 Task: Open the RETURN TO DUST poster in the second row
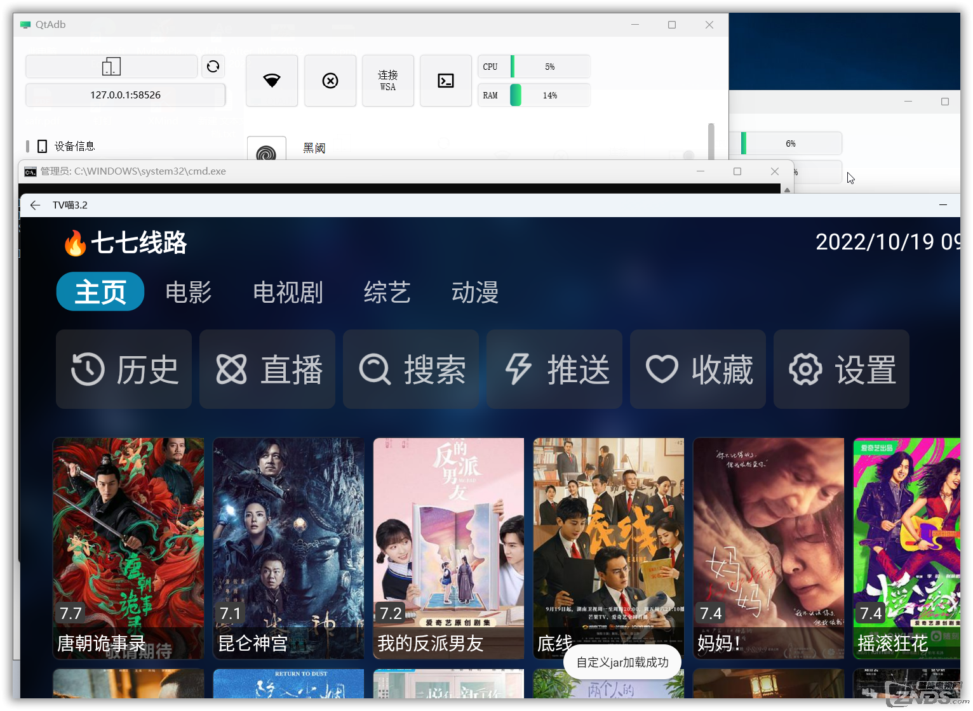(x=289, y=684)
